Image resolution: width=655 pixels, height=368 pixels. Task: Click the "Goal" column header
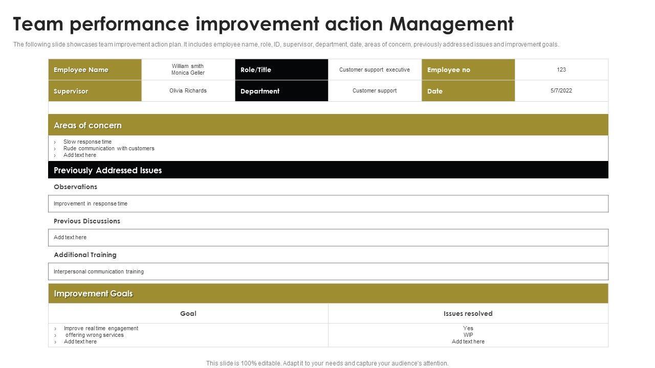pos(188,313)
